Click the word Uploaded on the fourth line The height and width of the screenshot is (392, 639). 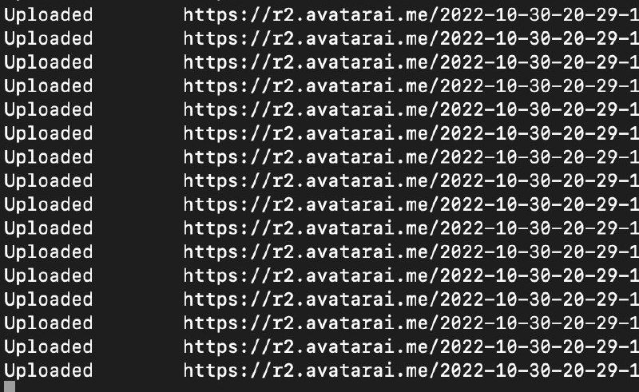49,87
